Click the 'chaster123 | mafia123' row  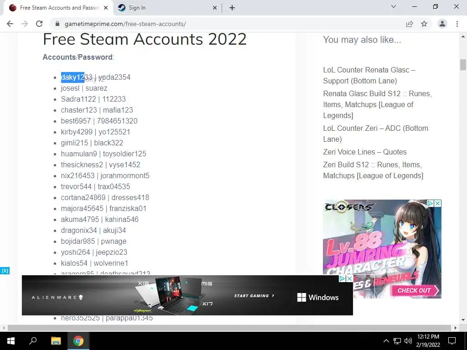[97, 110]
